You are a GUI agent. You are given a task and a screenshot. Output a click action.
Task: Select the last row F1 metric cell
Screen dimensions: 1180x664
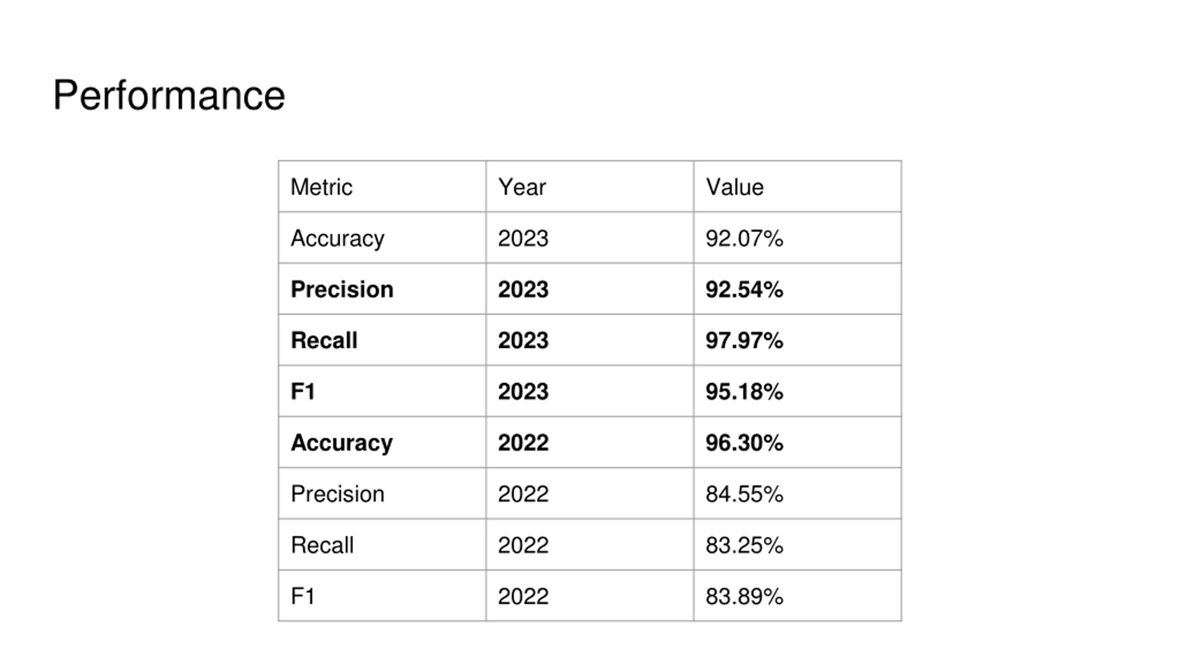tap(382, 596)
